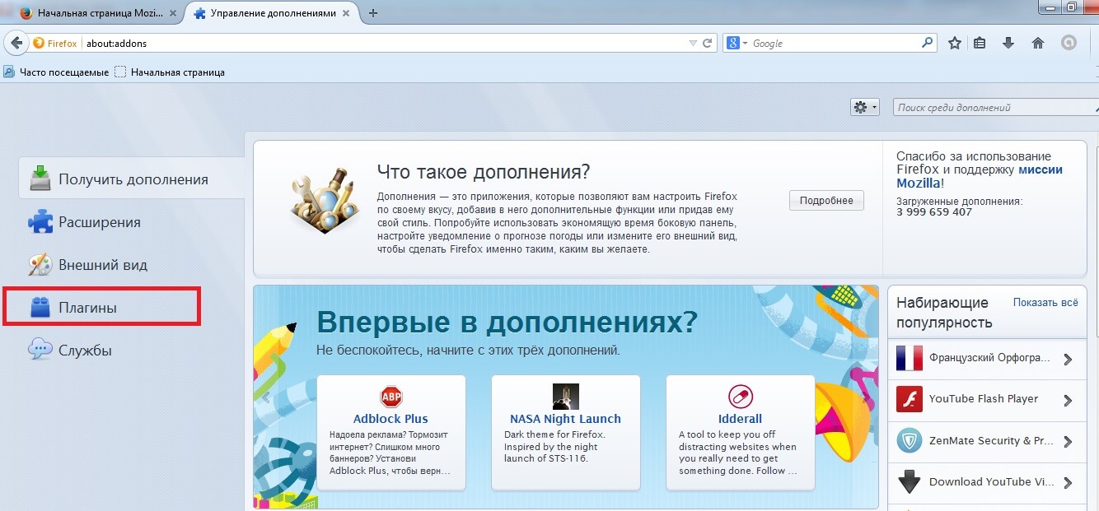Open the address bar history dropdown arrow
The width and height of the screenshot is (1099, 511).
[x=693, y=44]
